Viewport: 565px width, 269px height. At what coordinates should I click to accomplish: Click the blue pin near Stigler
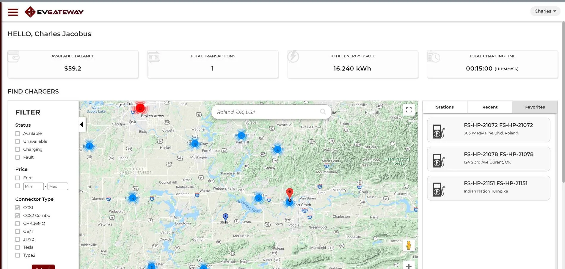[x=225, y=217]
